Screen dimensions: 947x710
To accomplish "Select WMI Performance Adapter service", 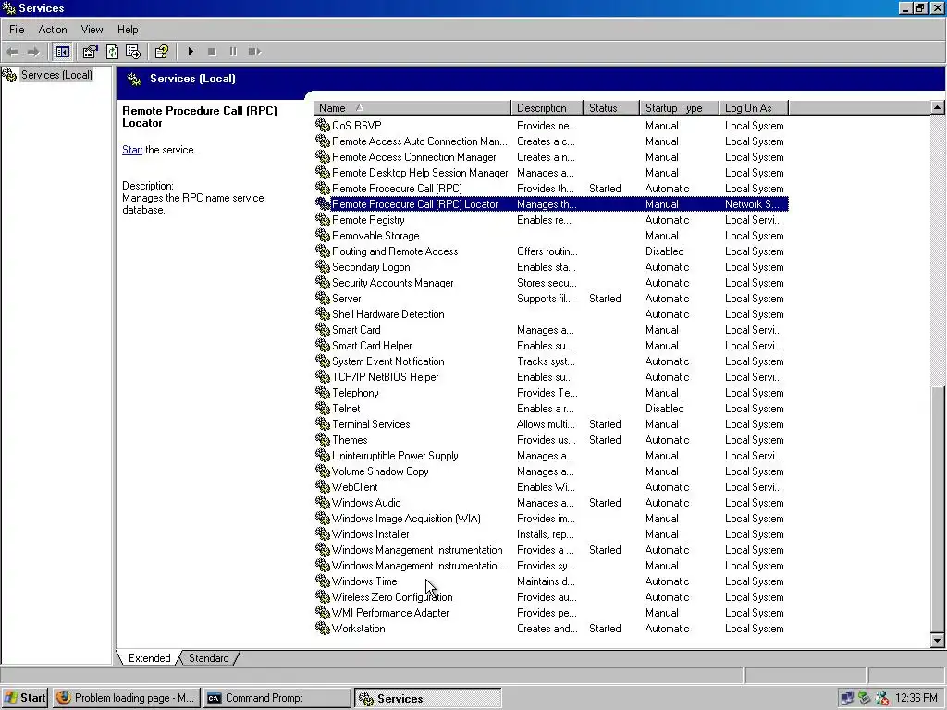I will coord(551,612).
